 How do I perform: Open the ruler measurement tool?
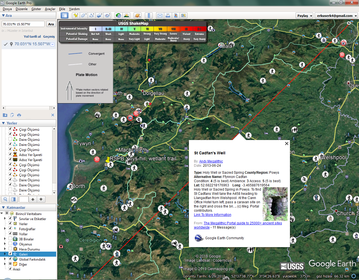point(149,15)
